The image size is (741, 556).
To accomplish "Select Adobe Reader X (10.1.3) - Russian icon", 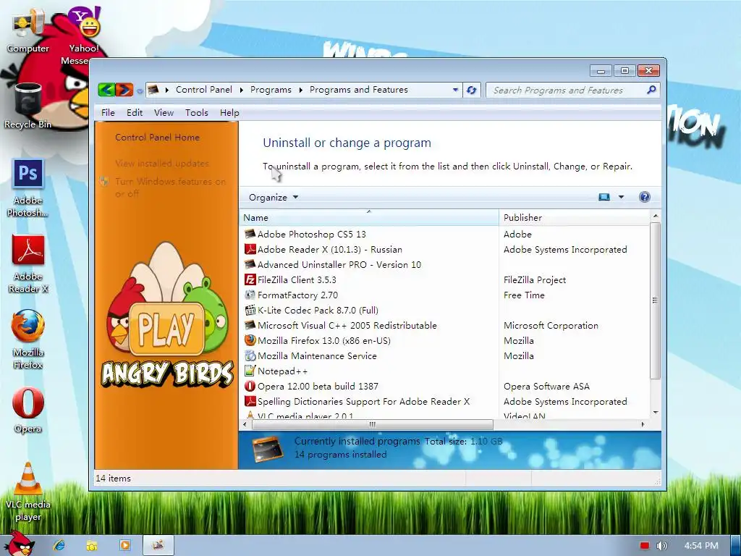I will [250, 249].
